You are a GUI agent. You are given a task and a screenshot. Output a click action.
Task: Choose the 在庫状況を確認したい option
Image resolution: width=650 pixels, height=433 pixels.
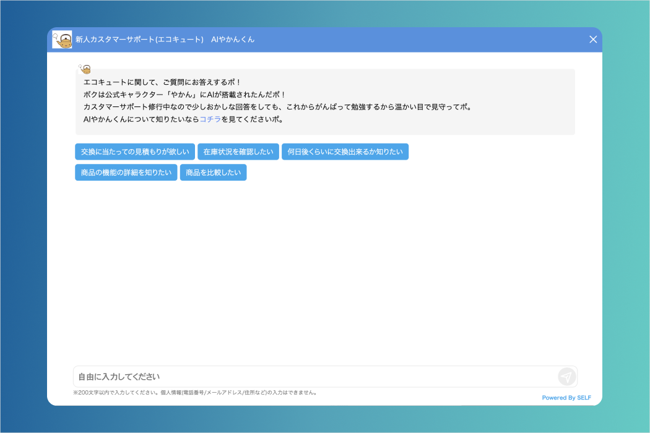tap(238, 152)
